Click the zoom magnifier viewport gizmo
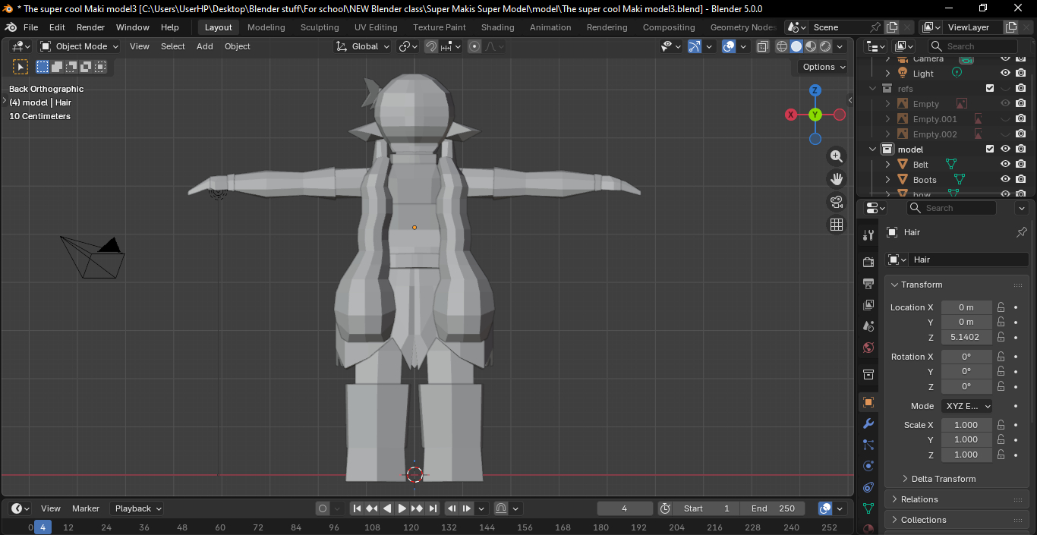1037x535 pixels. coord(837,156)
